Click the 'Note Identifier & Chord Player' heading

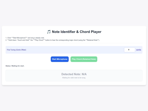(74, 32)
